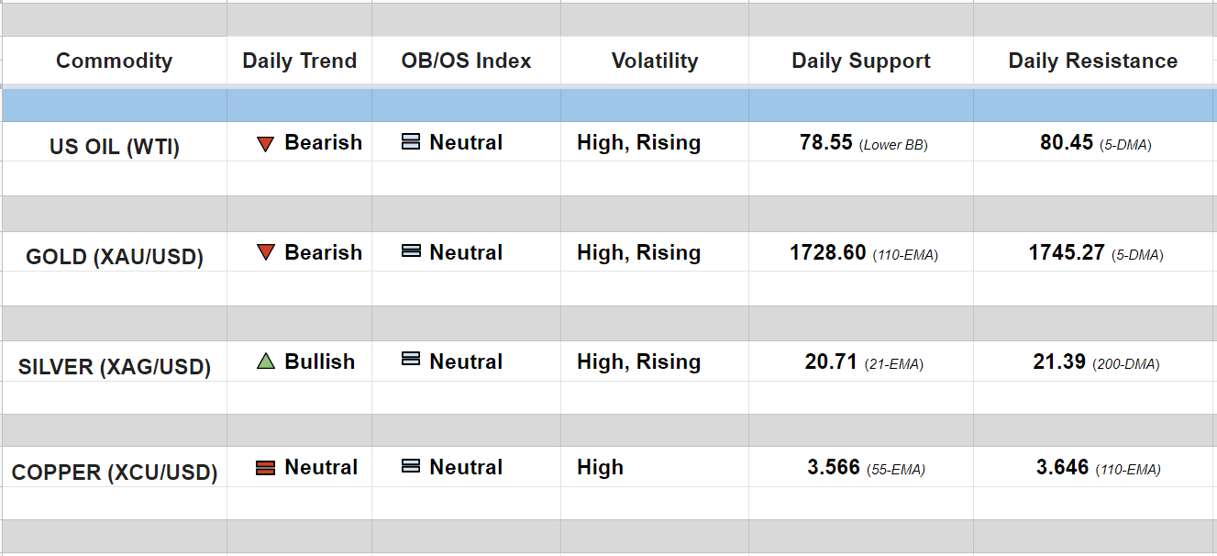Select the US OIL (WTI) row label
The height and width of the screenshot is (556, 1217).
click(114, 147)
